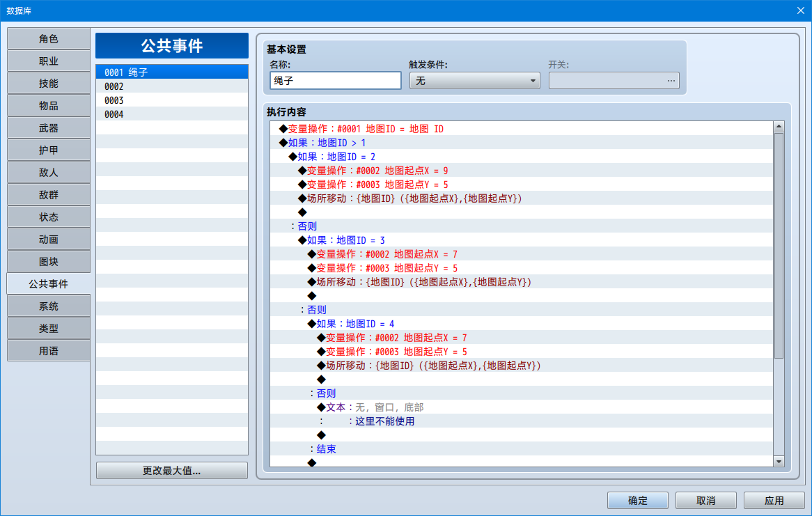Select the 公共事件 tab
Viewport: 812px width, 516px height.
tap(49, 284)
